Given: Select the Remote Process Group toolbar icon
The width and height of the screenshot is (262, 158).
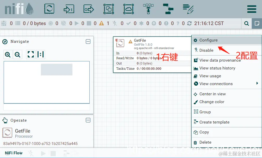Looking at the screenshot, I should pyautogui.click(x=128, y=9).
